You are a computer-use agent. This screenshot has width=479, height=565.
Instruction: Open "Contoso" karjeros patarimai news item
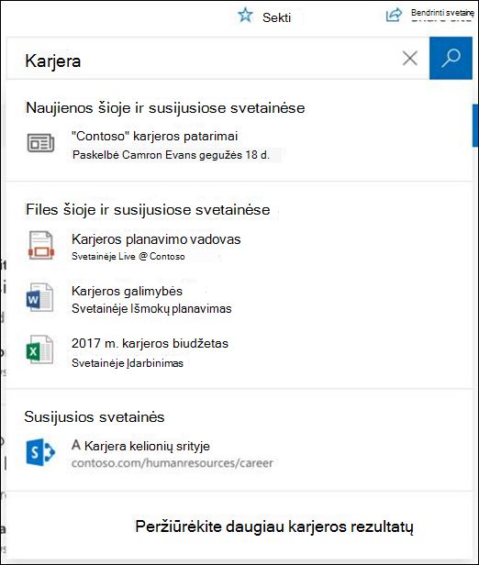click(155, 136)
